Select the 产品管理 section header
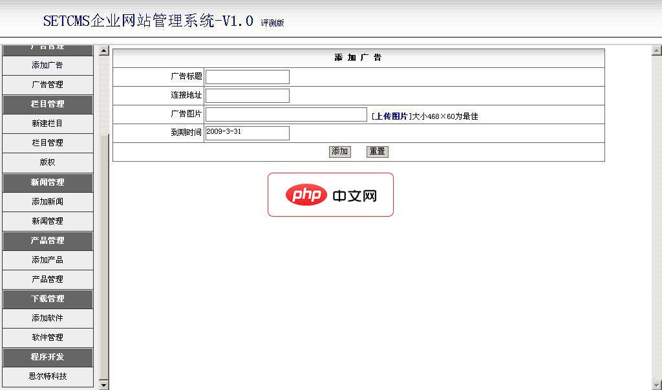Viewport: 662px width, 390px height. point(47,241)
